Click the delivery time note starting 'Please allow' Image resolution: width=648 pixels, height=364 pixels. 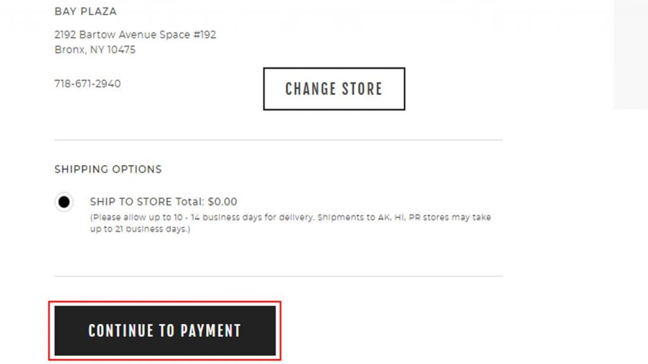290,223
